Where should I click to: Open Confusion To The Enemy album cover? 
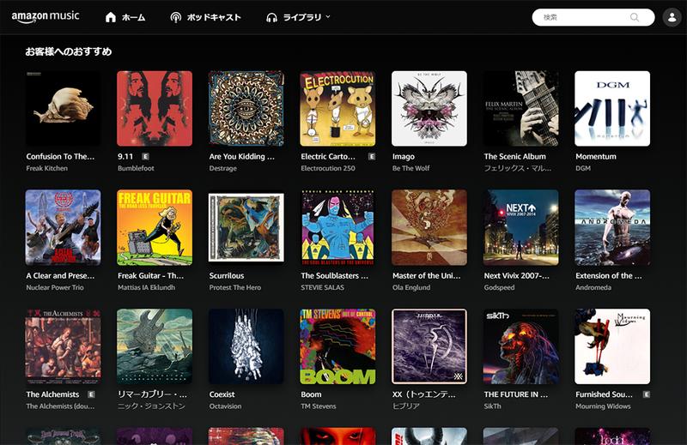pos(63,109)
